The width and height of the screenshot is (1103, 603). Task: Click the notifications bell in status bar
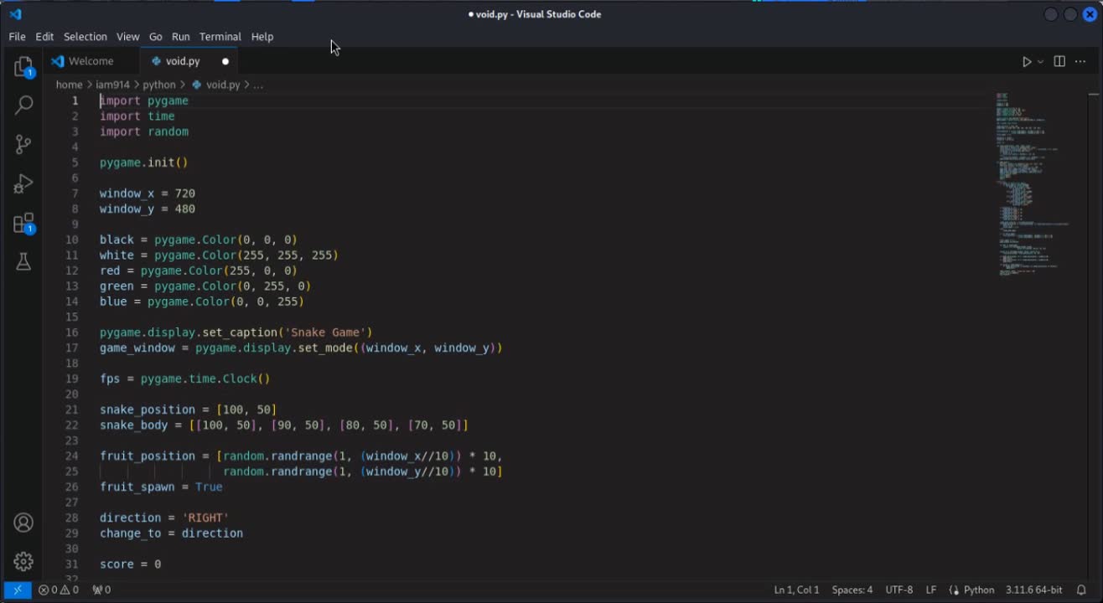click(1081, 590)
